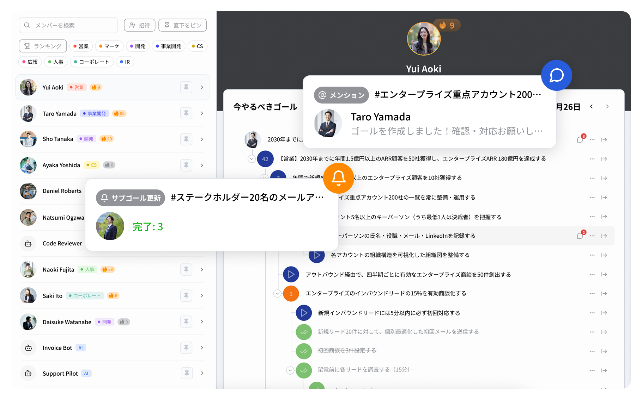
Task: Open Taro Yamada row chevron
Action: click(x=202, y=113)
